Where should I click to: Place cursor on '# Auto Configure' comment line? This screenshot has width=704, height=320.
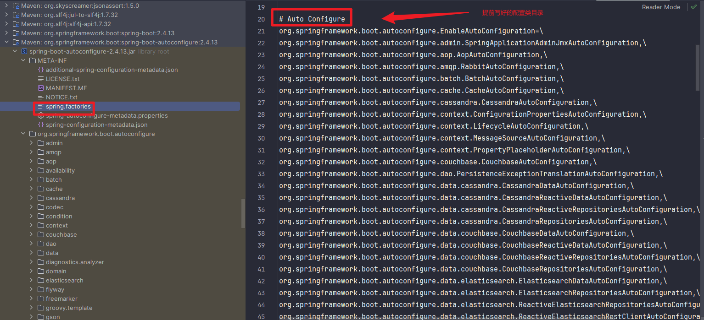[x=312, y=19]
